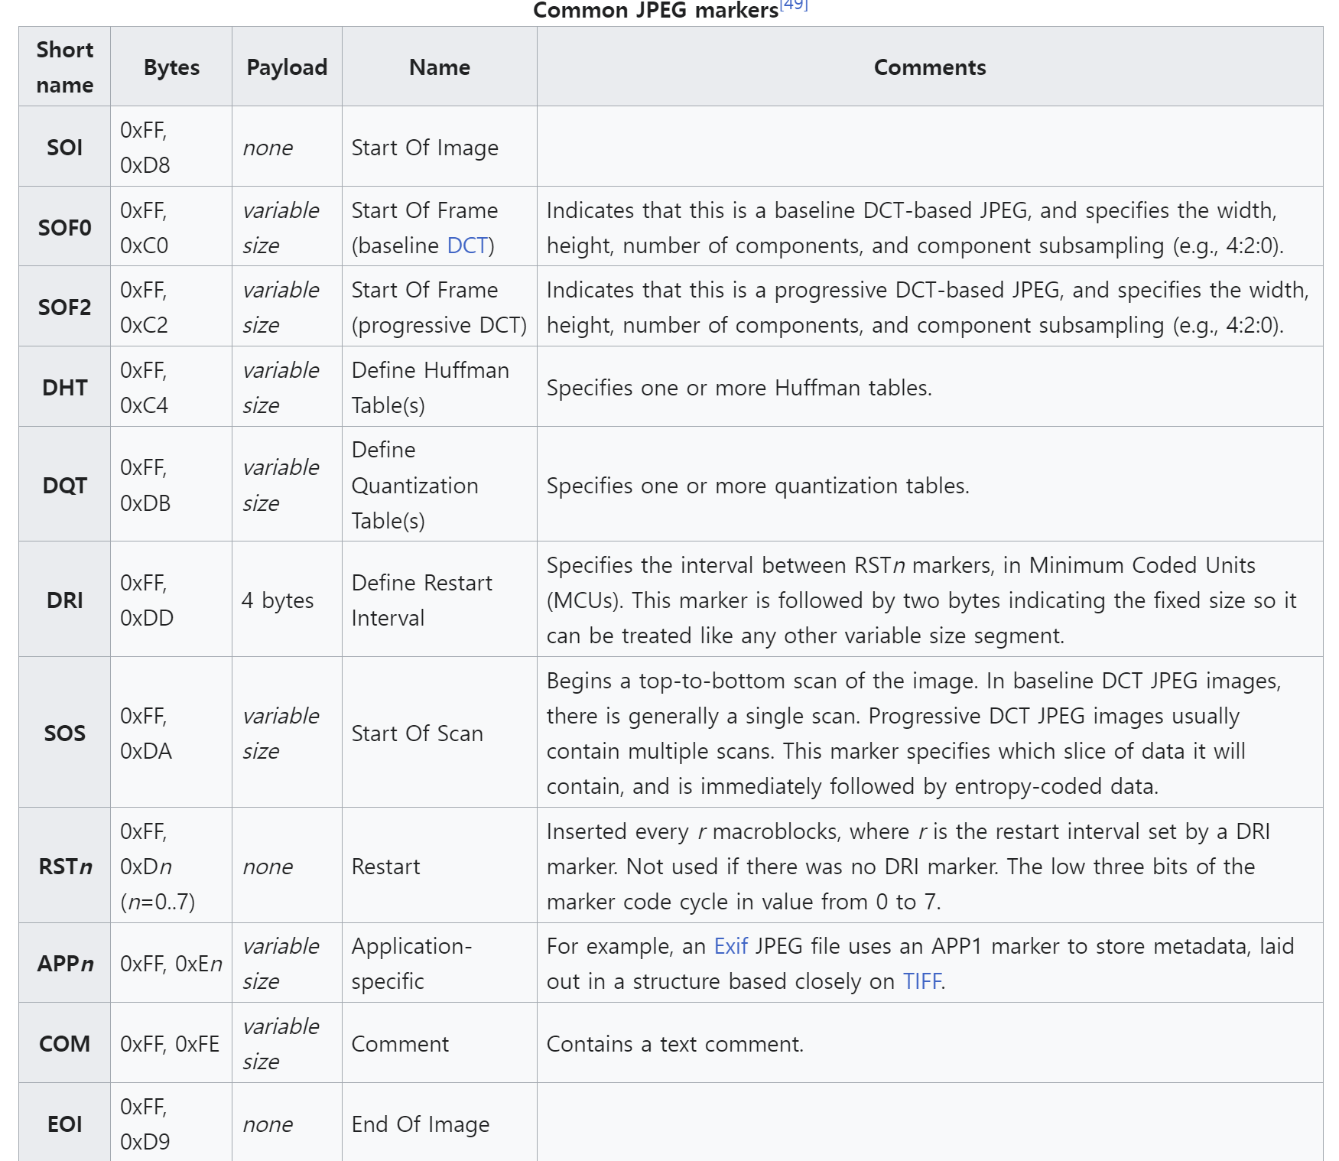This screenshot has width=1339, height=1161.
Task: Click the '0xFF, 0xDB' bytes cell
Action: pyautogui.click(x=171, y=485)
